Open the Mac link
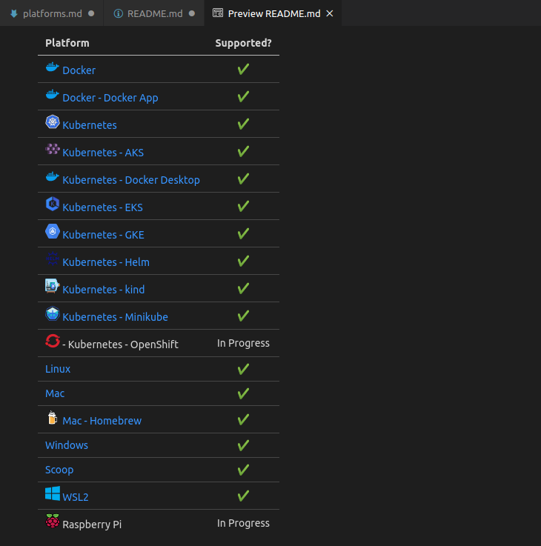The image size is (541, 546). 55,393
